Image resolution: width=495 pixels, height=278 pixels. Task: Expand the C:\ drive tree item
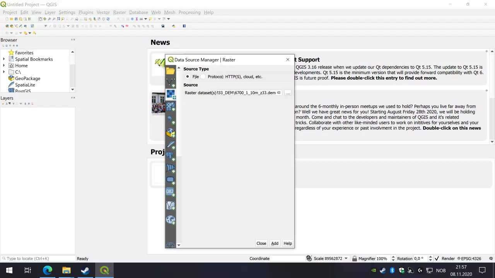(x=4, y=72)
